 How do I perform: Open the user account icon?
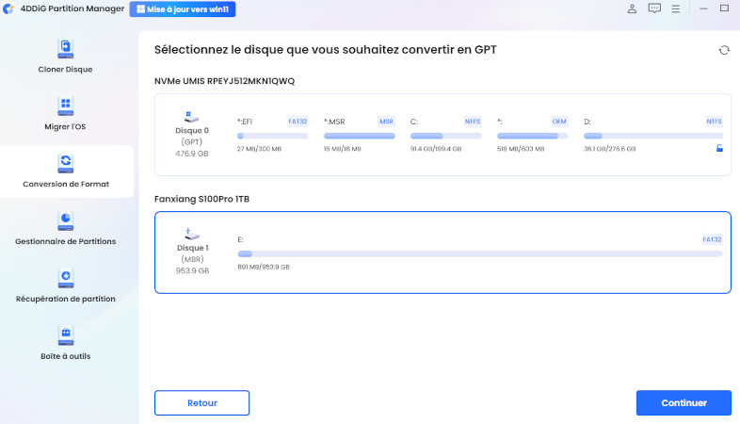coord(631,9)
